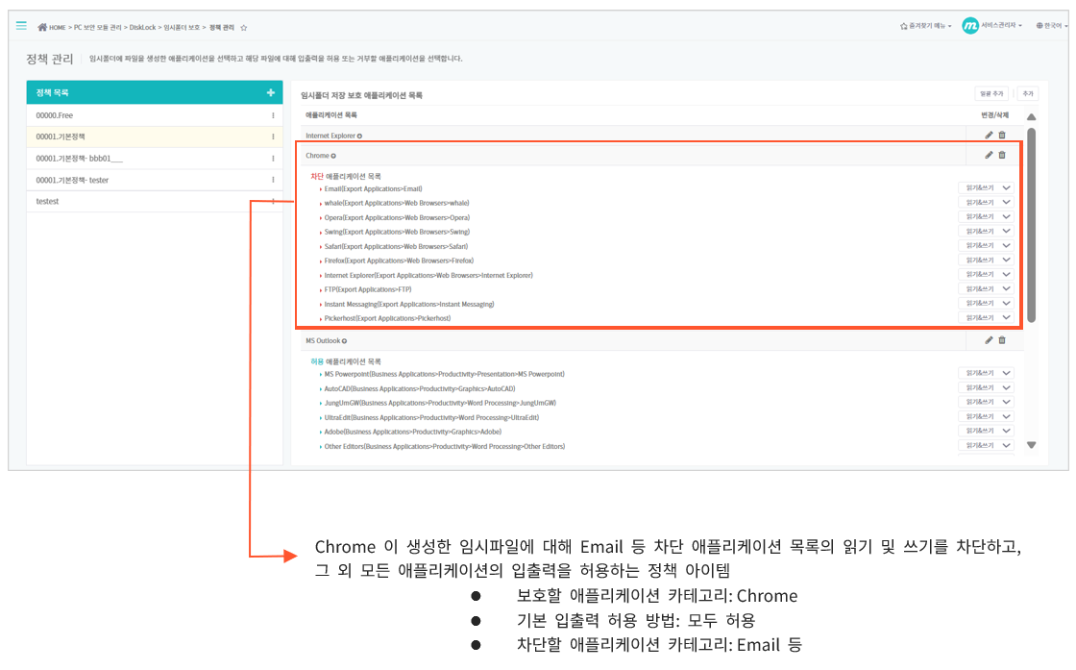Open the permission dropdown for Opera
The height and width of the screenshot is (670, 1076).
(986, 217)
